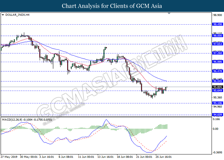This screenshot has width=224, height=160.
Task: Select the 96.045 price level tag
Action: [217, 81]
